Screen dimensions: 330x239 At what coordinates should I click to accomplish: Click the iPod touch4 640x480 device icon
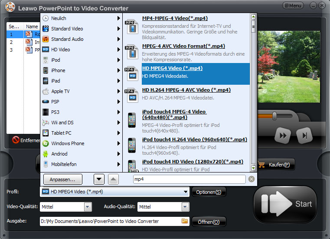tap(132, 120)
